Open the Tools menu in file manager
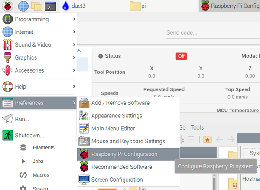This screenshot has height=190, width=260. click(197, 127)
